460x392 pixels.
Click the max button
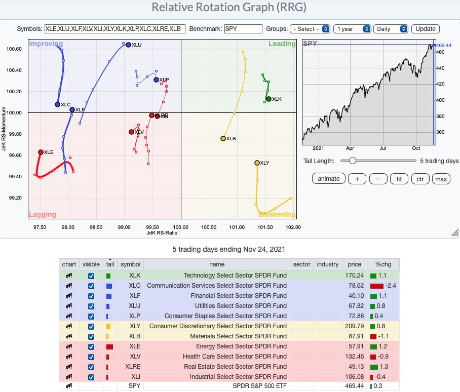click(441, 179)
